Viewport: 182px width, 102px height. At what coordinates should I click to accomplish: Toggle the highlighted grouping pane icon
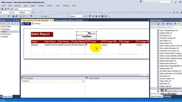[x=9, y=9]
